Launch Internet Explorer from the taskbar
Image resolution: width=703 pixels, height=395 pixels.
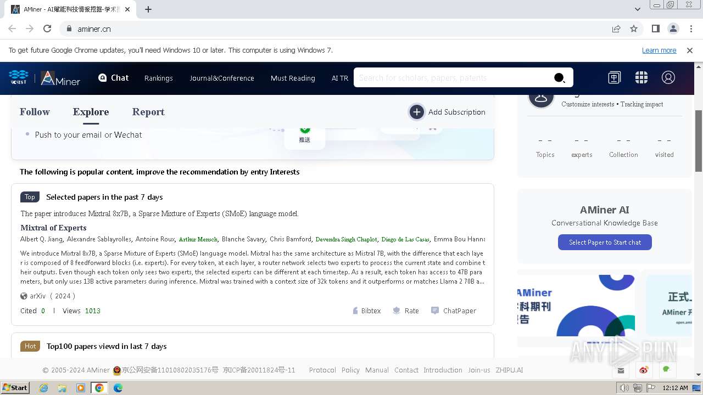43,388
